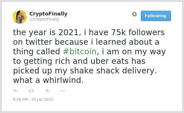
Task: Click the phrase 'getting rich' in tweet
Action: coord(47,61)
